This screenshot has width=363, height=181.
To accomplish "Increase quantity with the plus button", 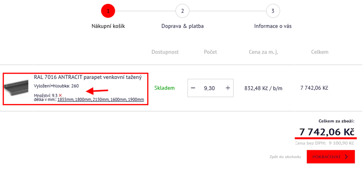I will tap(228, 88).
